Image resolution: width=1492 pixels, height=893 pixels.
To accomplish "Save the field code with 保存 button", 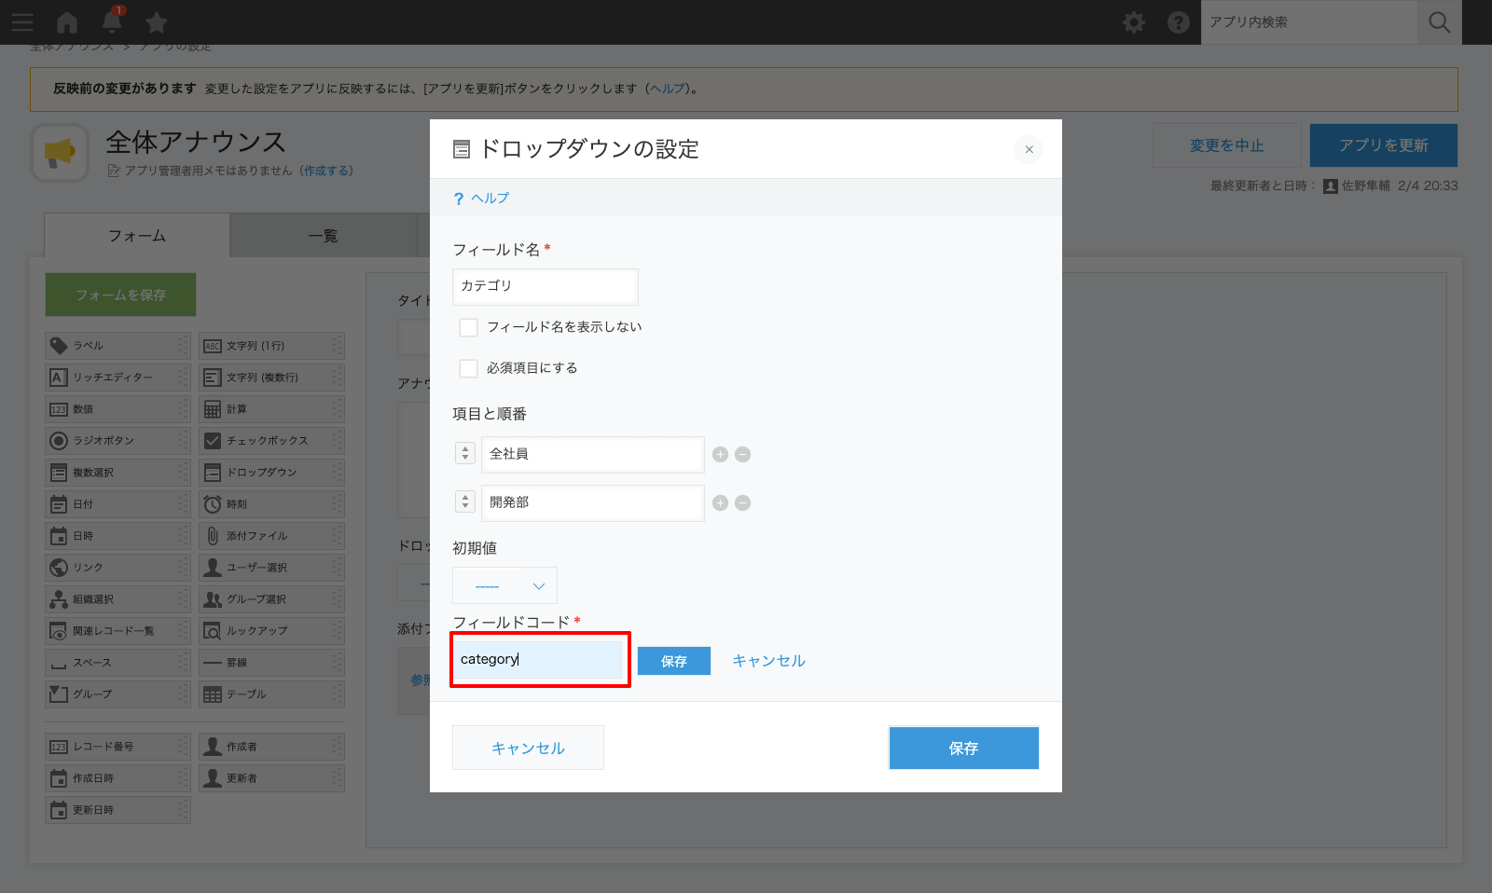I will coord(673,661).
